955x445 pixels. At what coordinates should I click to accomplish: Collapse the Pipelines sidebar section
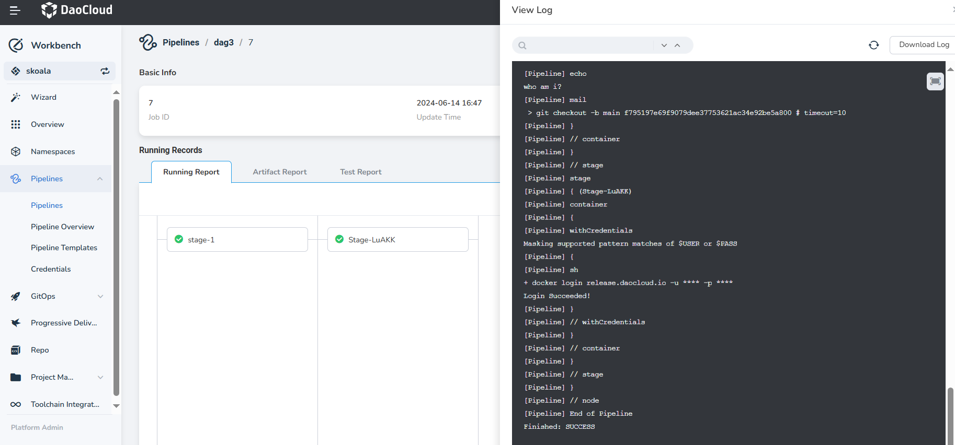(x=100, y=179)
